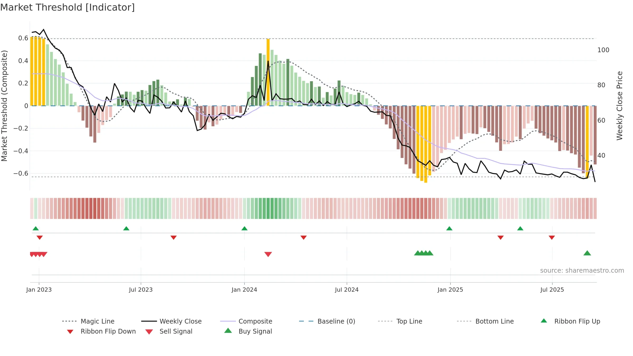Click the ribbon flip up marker near June 2023

126,228
